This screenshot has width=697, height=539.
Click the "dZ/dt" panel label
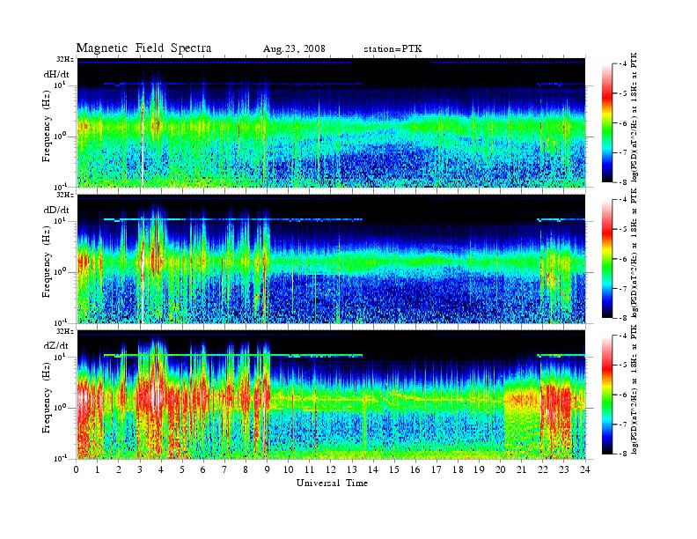coord(56,345)
